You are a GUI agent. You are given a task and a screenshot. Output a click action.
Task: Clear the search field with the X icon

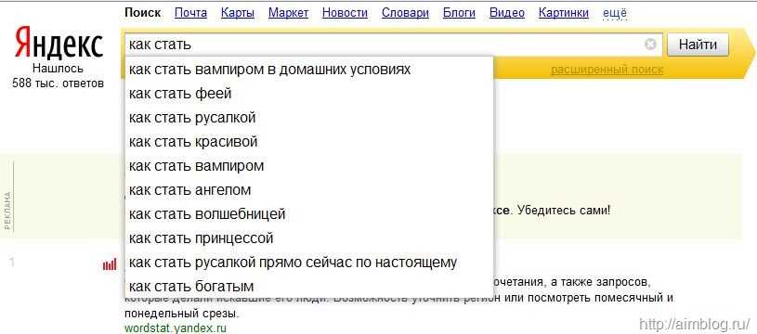[650, 45]
